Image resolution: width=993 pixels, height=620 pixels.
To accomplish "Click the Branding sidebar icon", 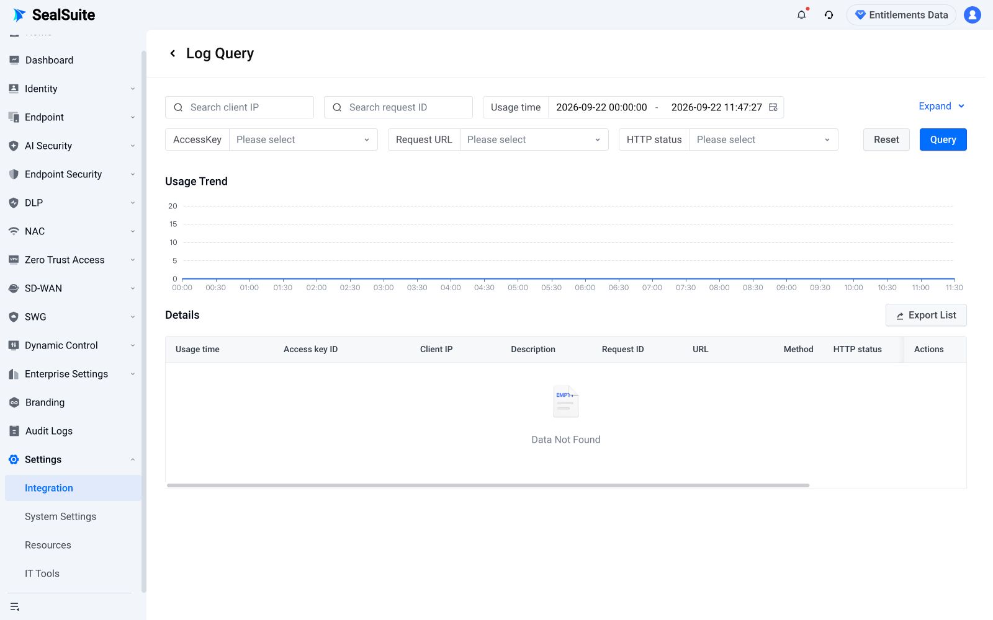I will [14, 402].
